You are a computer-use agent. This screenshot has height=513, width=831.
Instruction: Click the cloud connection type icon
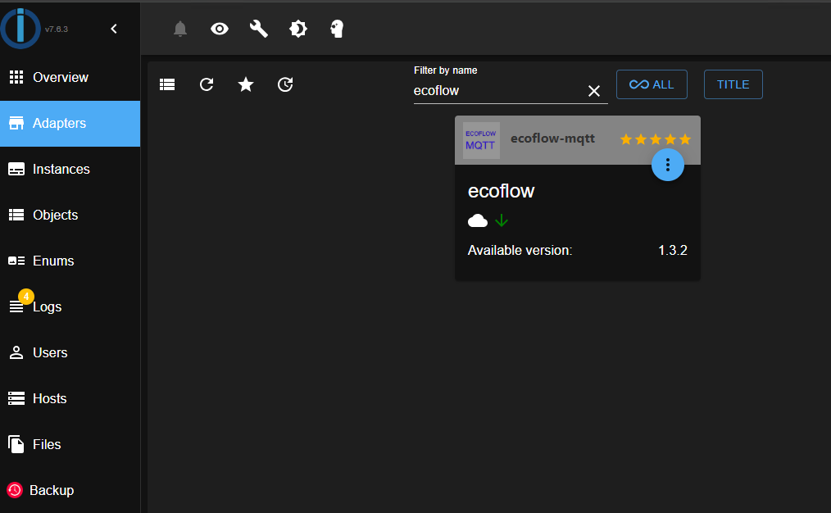[x=478, y=220]
